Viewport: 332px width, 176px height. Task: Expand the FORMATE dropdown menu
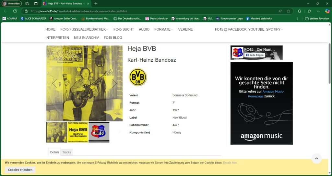pos(163,29)
